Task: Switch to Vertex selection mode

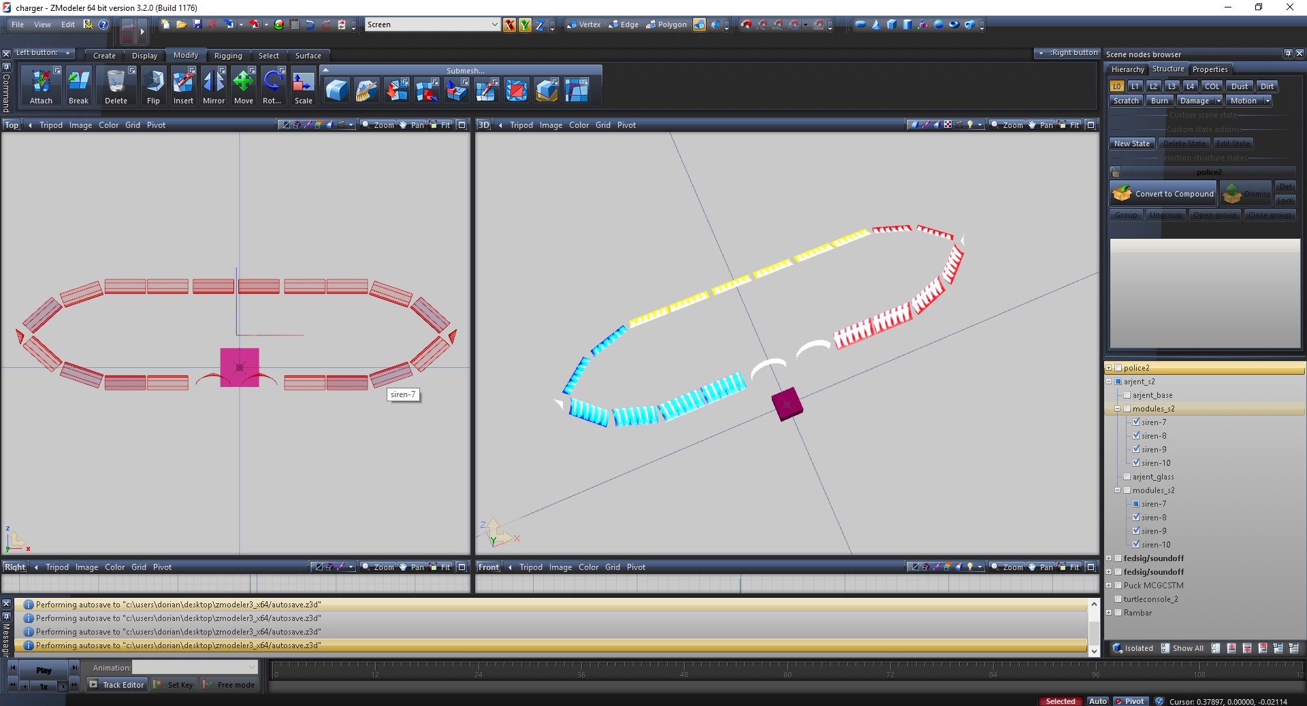Action: pos(583,24)
